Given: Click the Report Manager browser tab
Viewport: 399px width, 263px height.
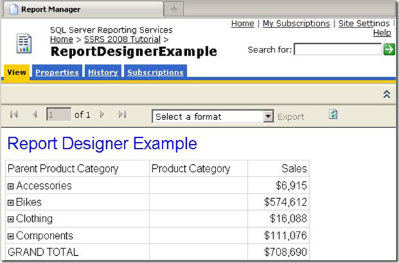Looking at the screenshot, I should click(x=83, y=9).
